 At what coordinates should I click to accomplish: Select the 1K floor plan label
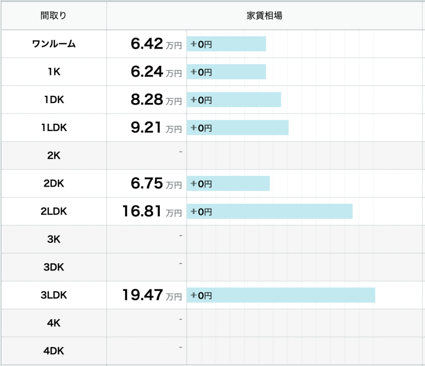(54, 71)
